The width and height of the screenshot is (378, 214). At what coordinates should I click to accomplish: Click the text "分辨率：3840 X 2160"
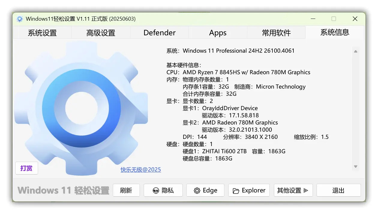(250, 137)
